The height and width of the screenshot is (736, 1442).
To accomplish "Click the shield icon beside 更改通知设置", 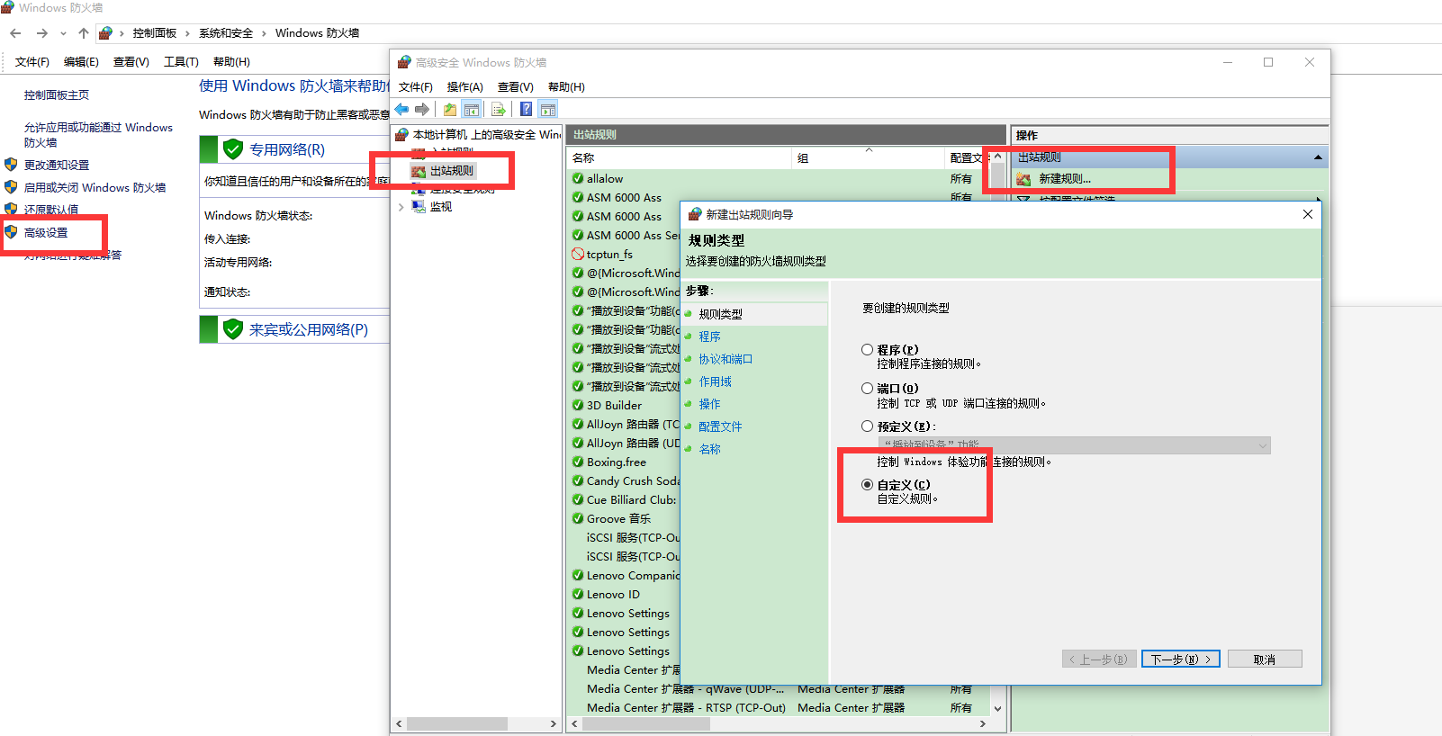I will point(11,165).
